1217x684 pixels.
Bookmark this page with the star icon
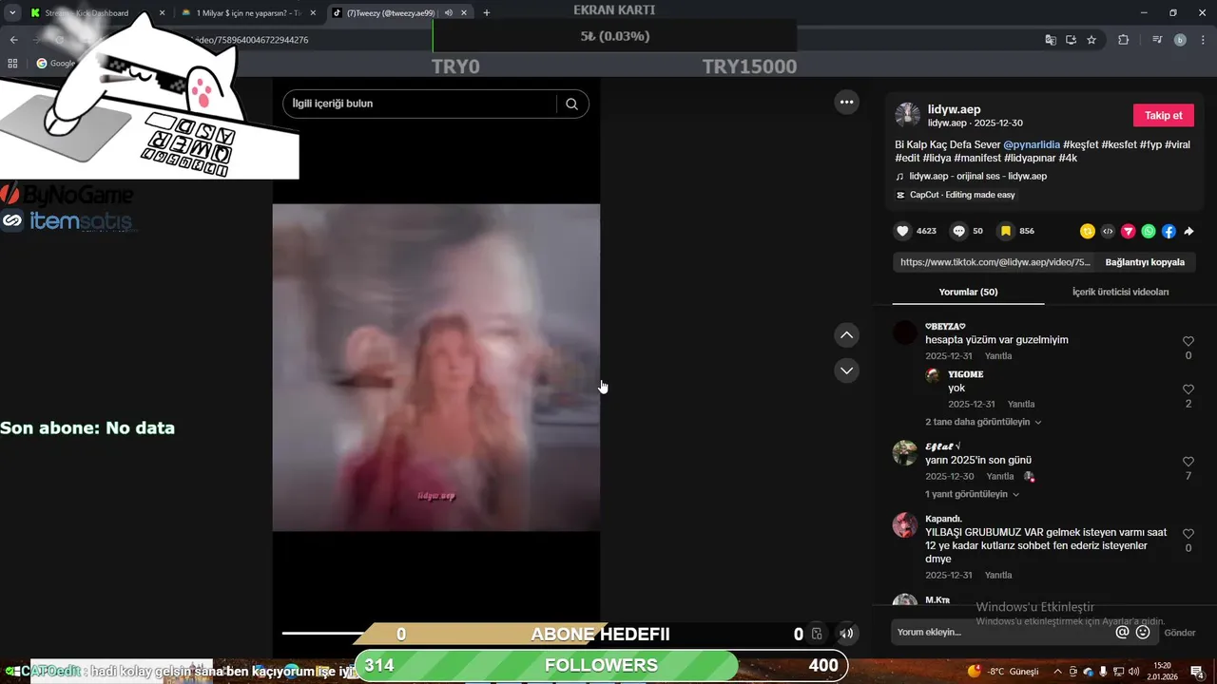pos(1091,40)
